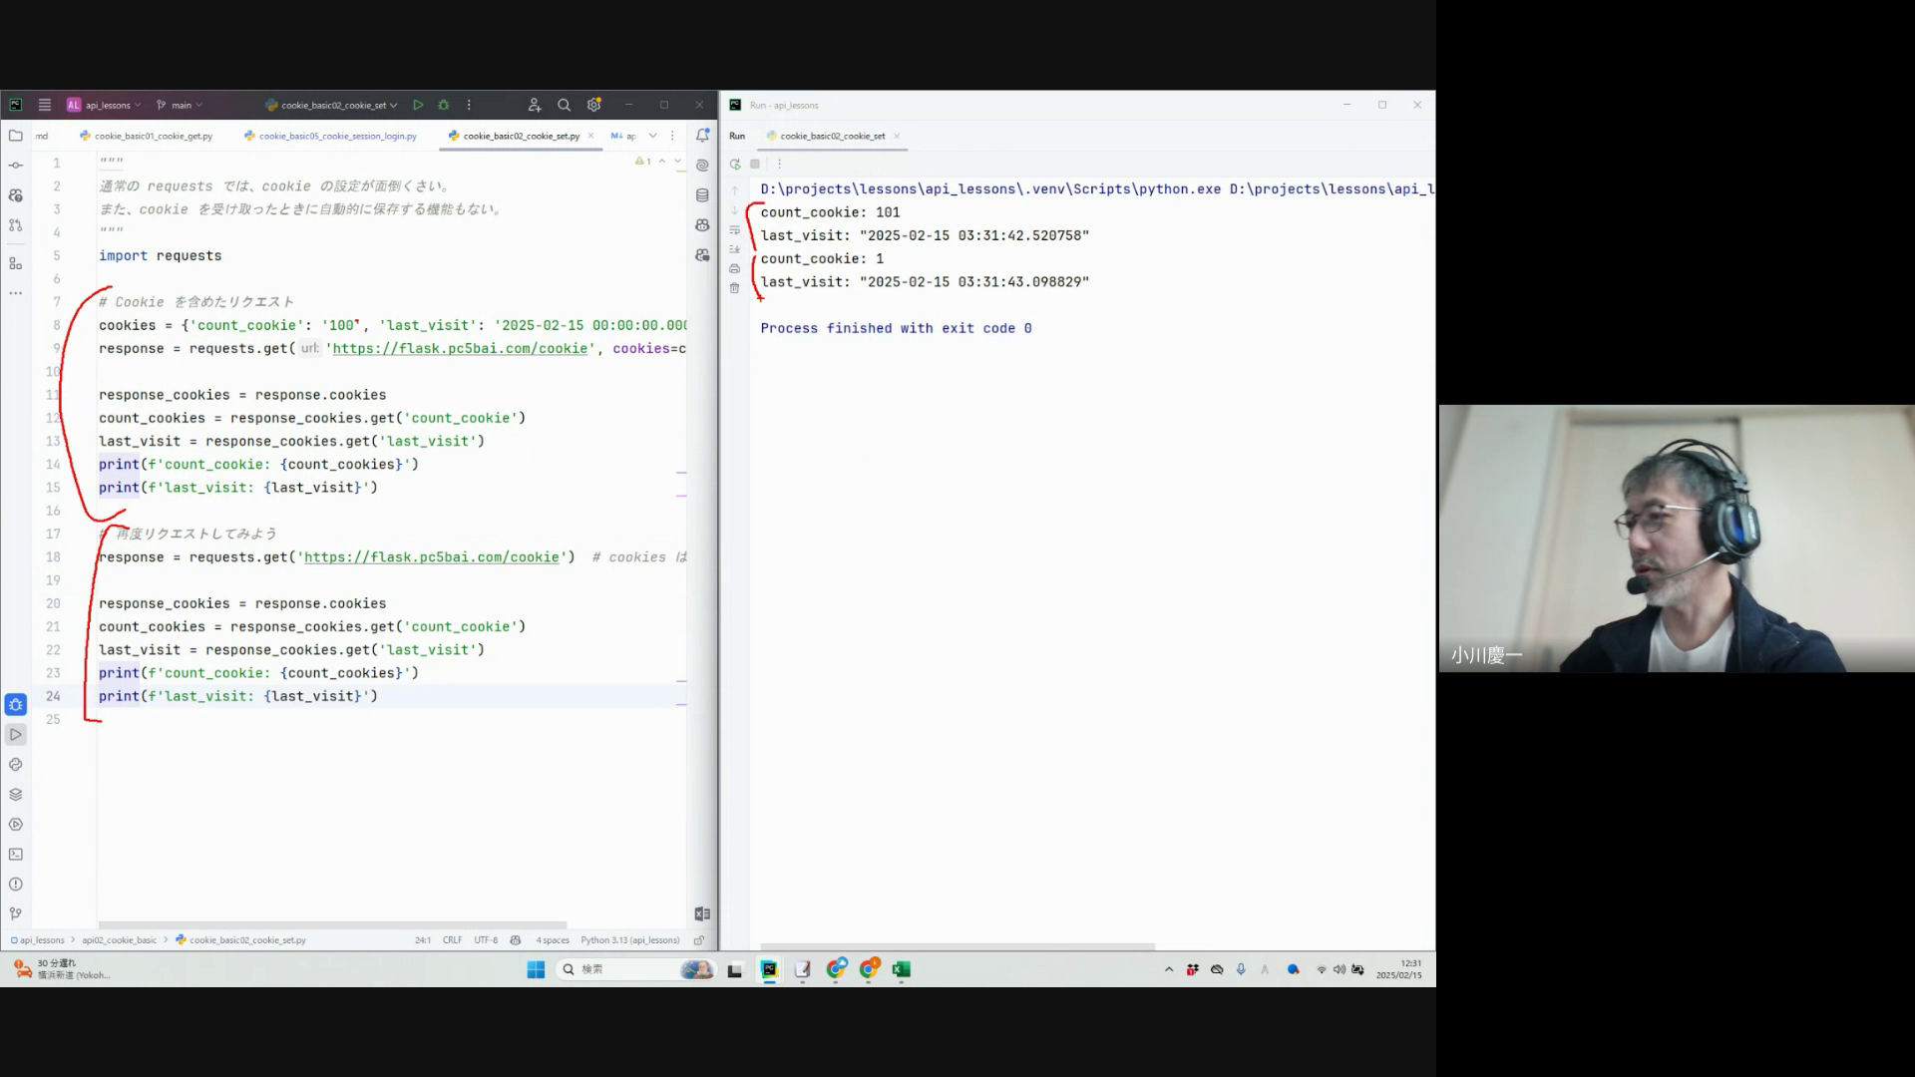The height and width of the screenshot is (1077, 1915).
Task: Open Search Everywhere magnifier icon
Action: pos(564,105)
